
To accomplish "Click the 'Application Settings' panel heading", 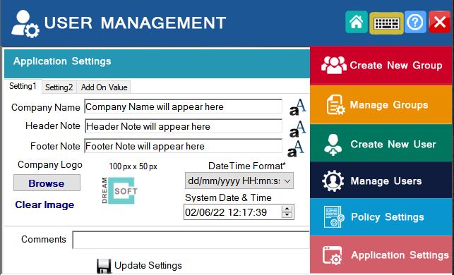I will [x=62, y=61].
